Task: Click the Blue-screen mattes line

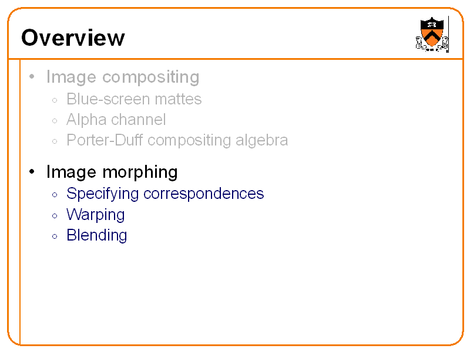Action: pos(134,99)
